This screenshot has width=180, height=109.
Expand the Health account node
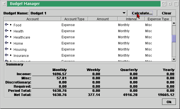(7, 31)
